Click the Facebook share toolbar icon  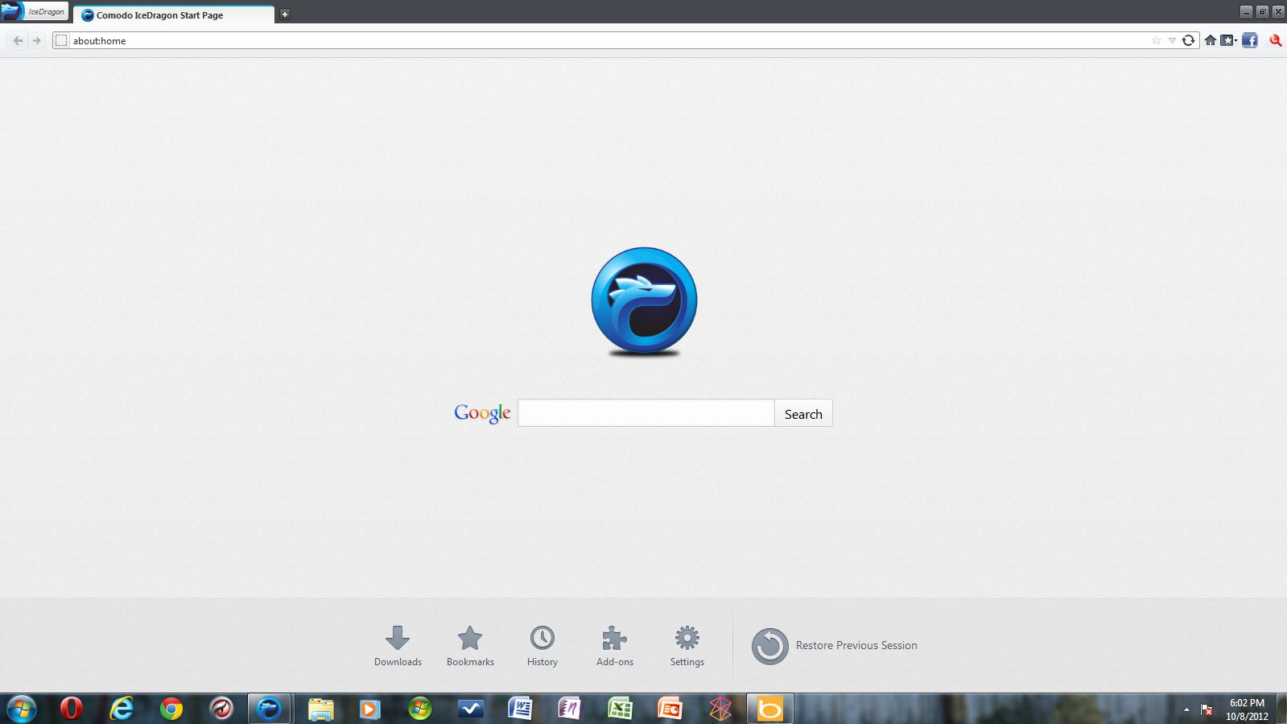click(1249, 40)
